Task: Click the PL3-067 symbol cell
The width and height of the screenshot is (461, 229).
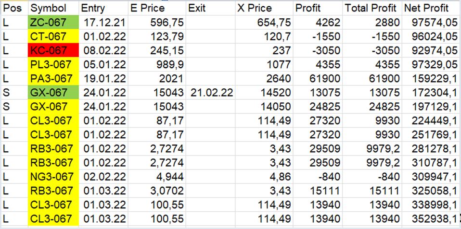Action: (52, 64)
